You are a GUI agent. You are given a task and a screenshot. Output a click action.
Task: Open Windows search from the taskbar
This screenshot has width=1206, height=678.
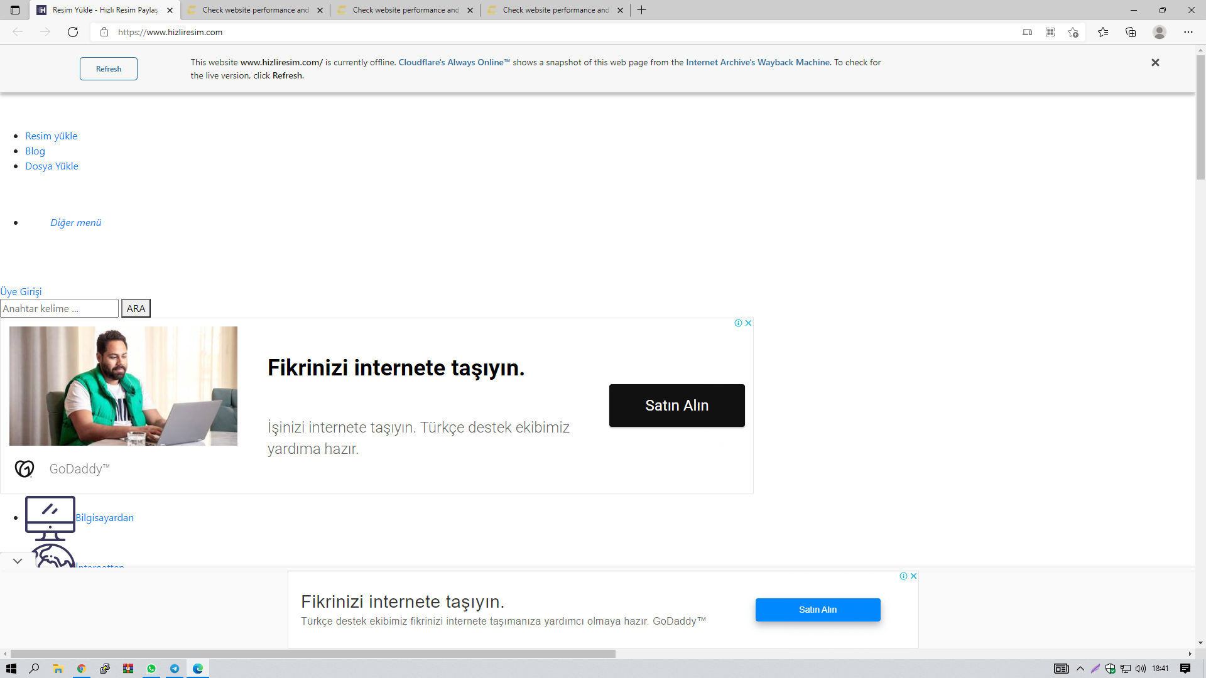pyautogui.click(x=35, y=669)
